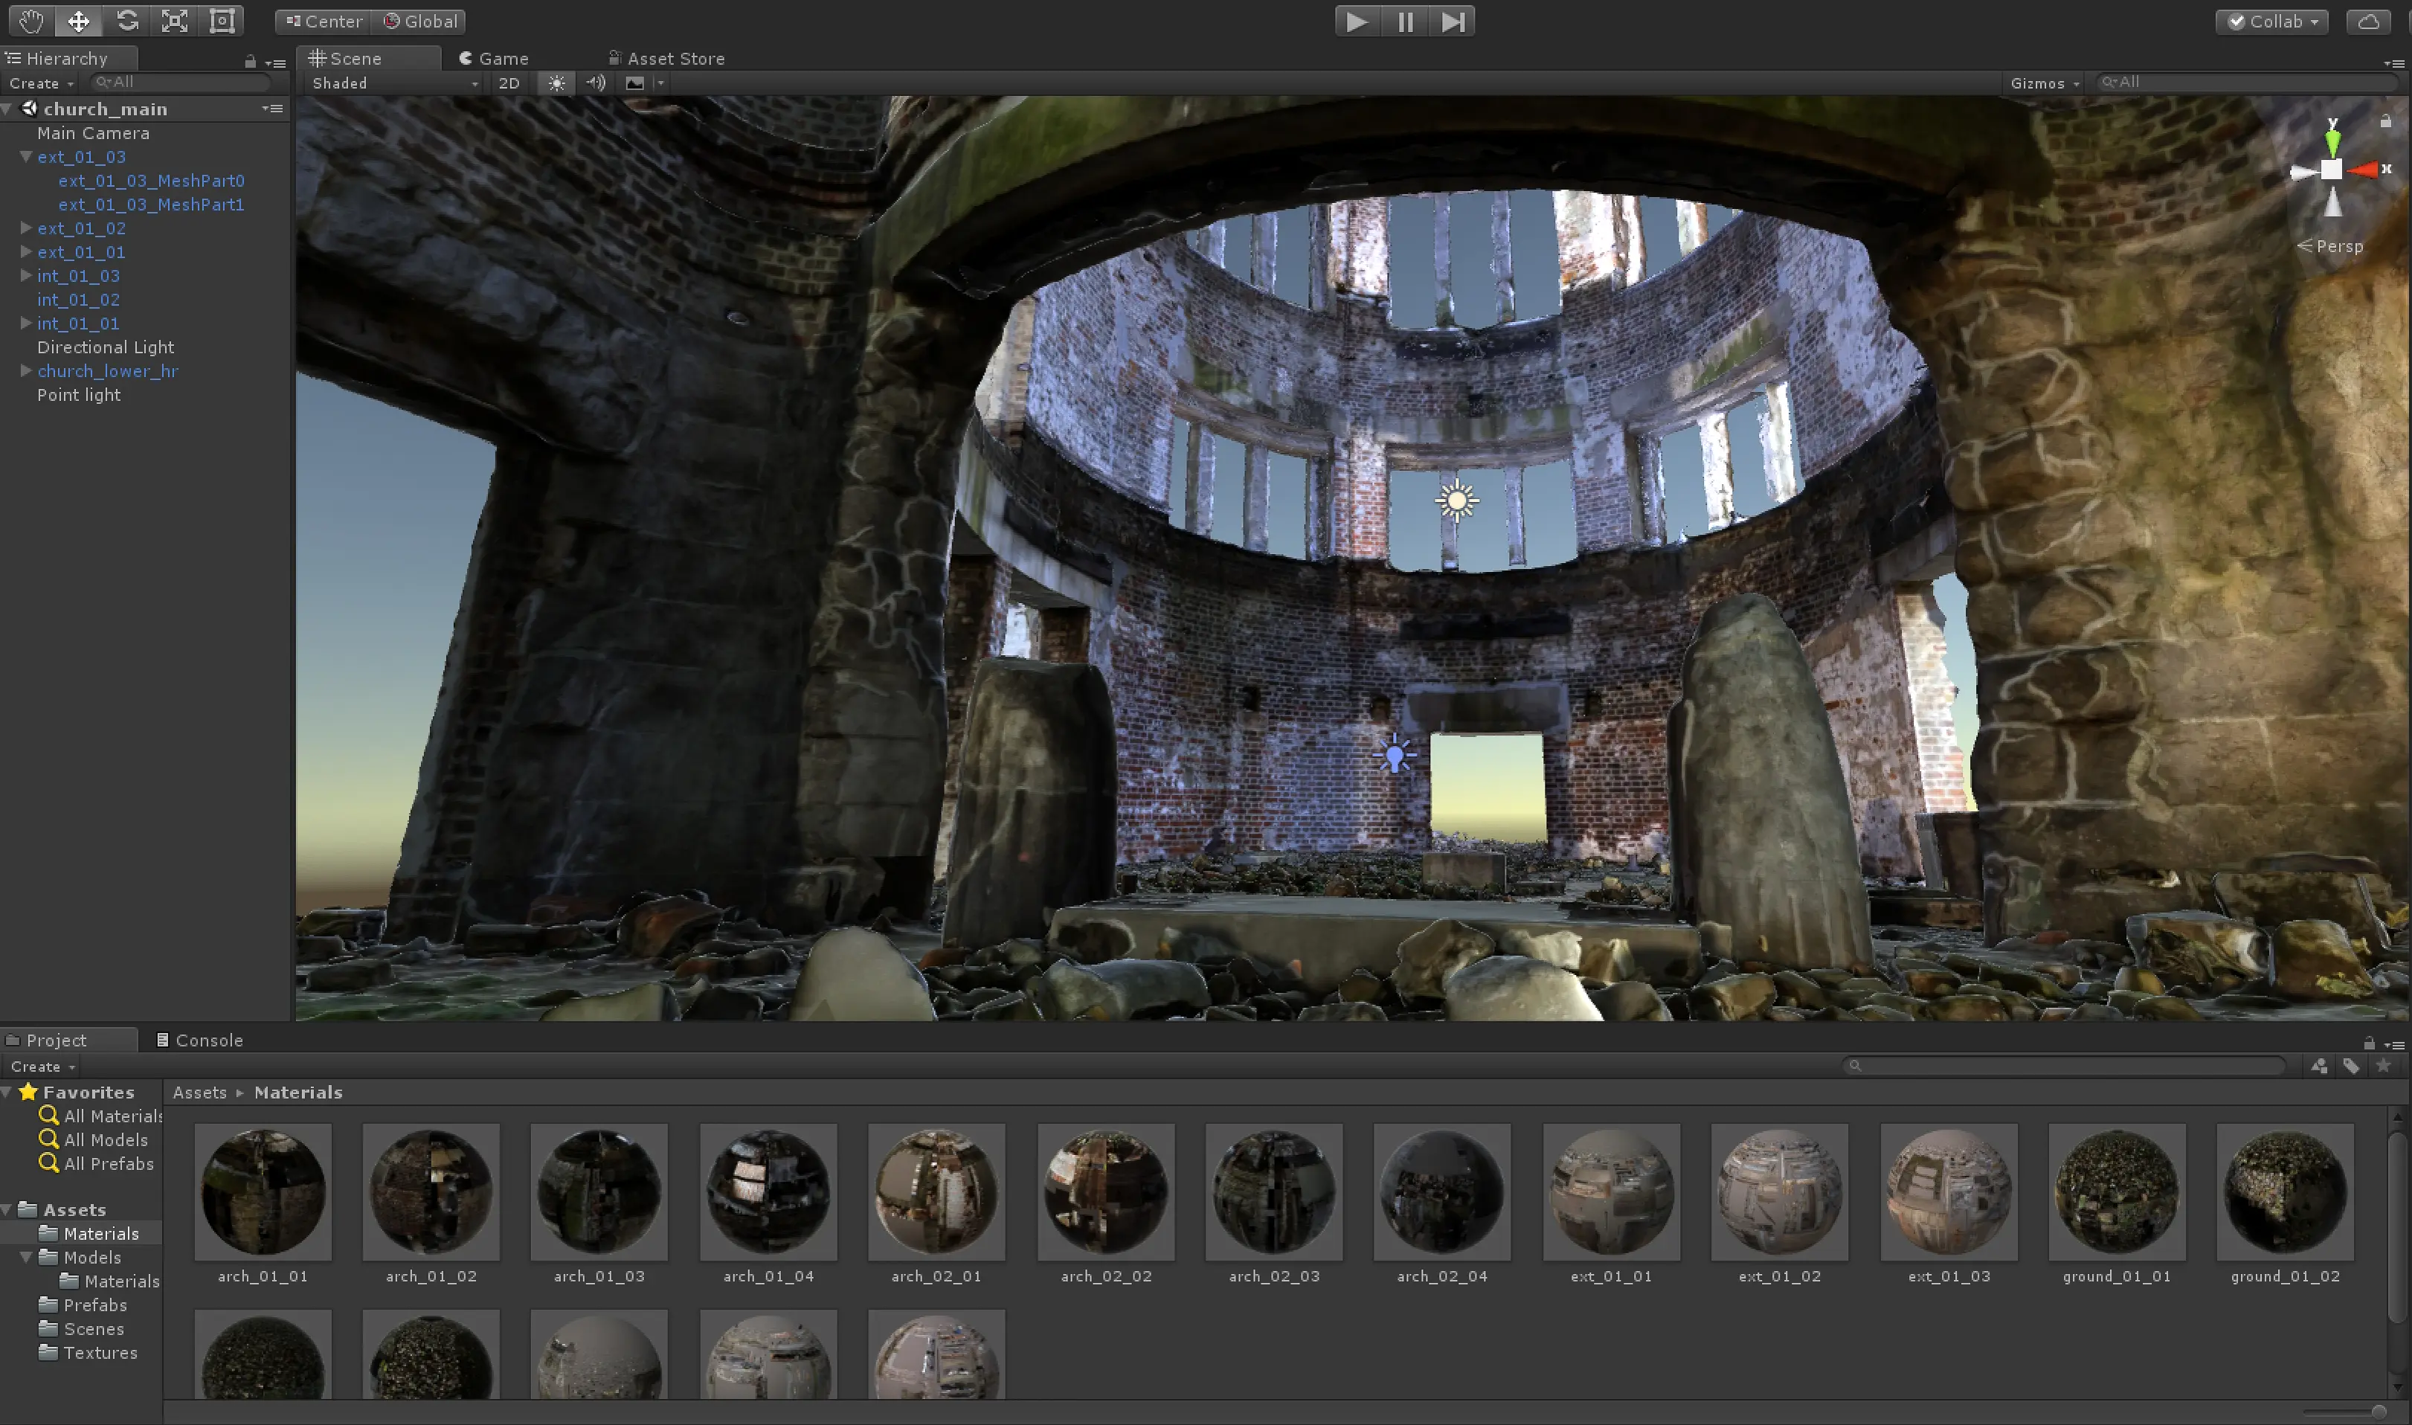
Task: Expand the ext_01_01 object
Action: (26, 251)
